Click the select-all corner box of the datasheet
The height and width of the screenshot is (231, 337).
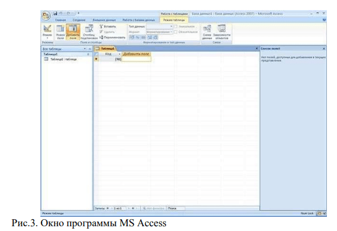coord(96,54)
